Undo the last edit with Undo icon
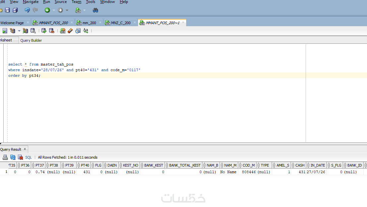The image size is (367, 207). click(27, 10)
